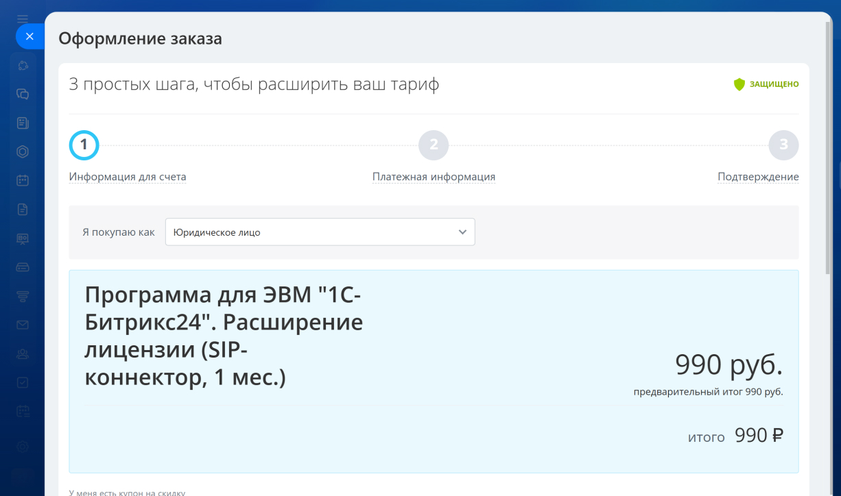
Task: Click the 'предварительный итог 990 руб.' line
Action: click(708, 392)
